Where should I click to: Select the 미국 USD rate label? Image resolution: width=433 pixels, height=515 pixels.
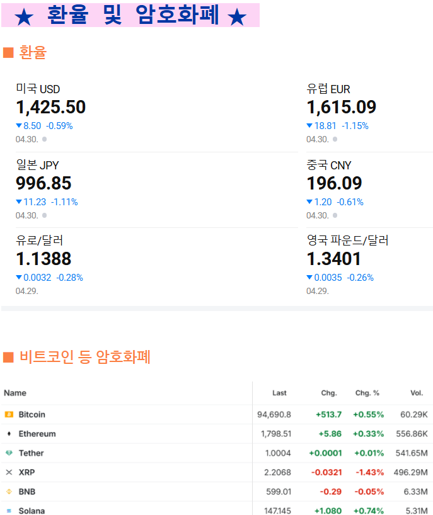tap(38, 89)
